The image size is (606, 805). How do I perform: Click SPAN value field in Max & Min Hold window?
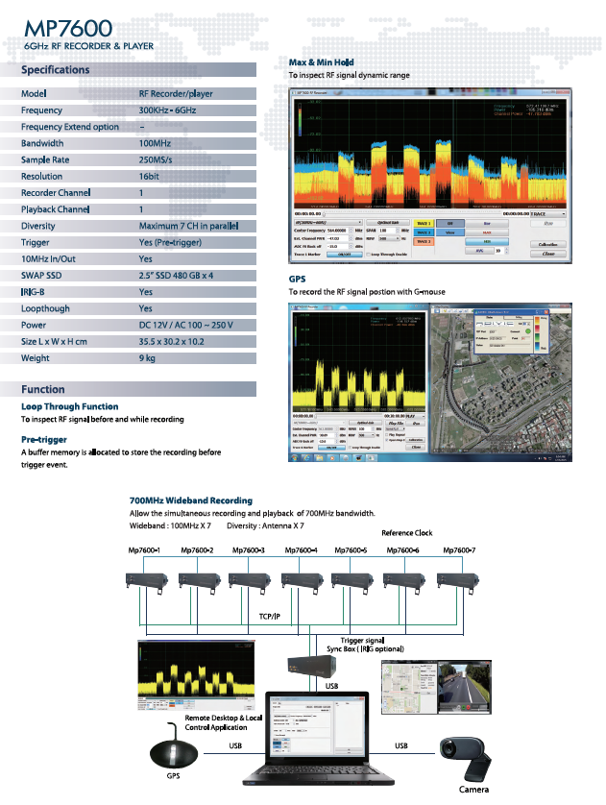pos(388,231)
